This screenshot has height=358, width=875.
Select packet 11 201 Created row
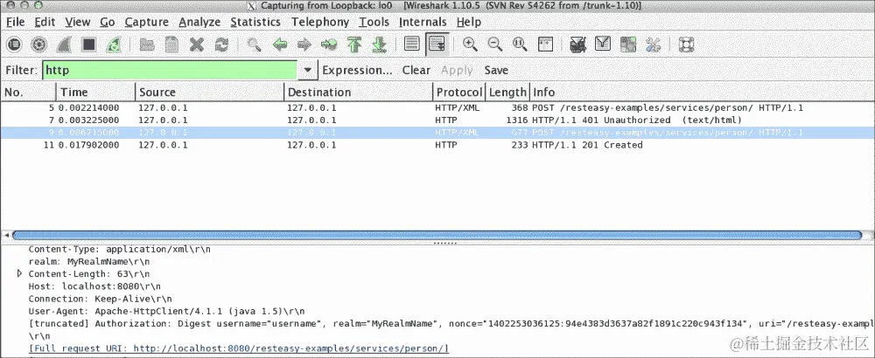[437, 145]
